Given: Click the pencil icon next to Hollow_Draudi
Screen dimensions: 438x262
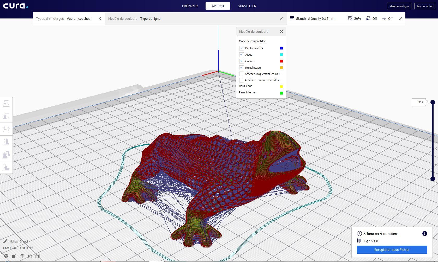Looking at the screenshot, I should [5, 241].
